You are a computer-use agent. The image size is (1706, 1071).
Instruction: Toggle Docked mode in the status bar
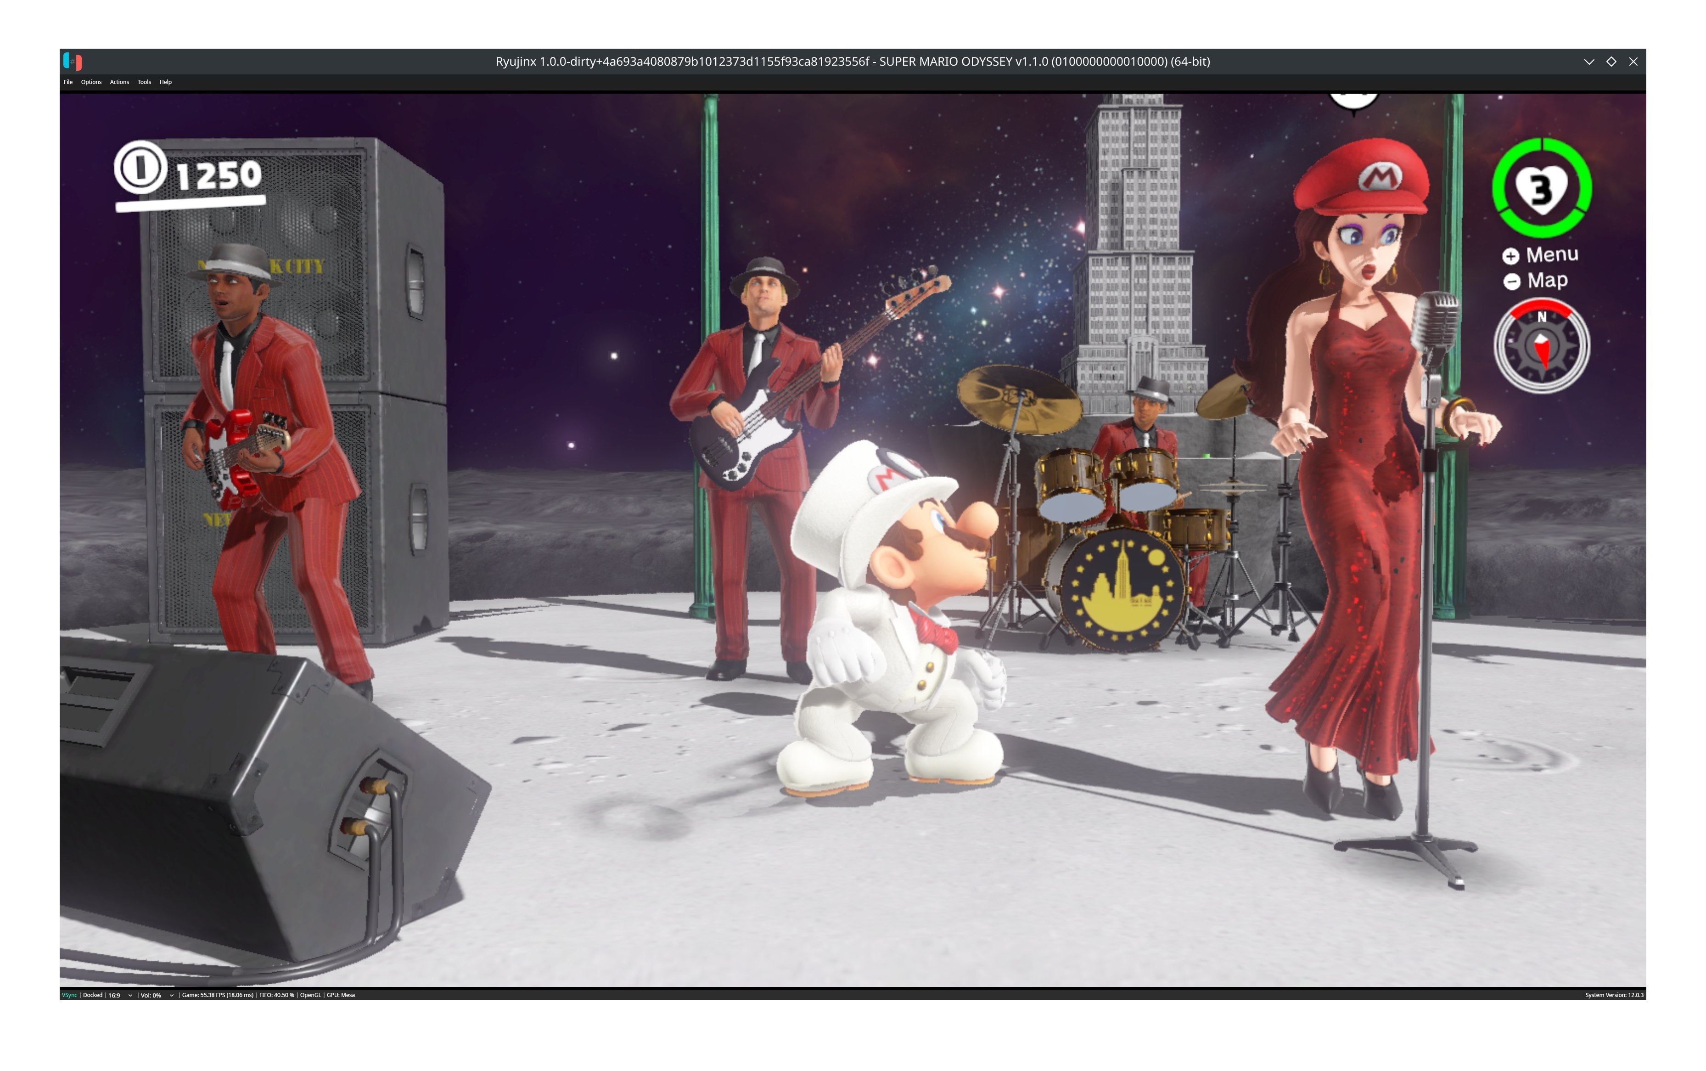93,995
